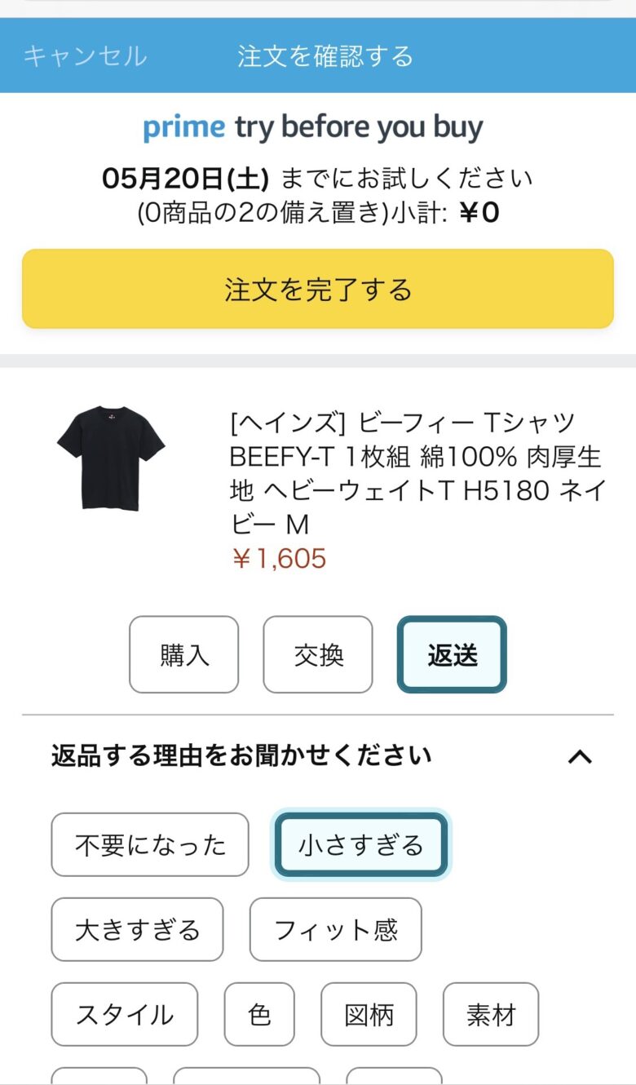Select the スタイル reason chip
This screenshot has width=636, height=1085.
click(125, 1014)
